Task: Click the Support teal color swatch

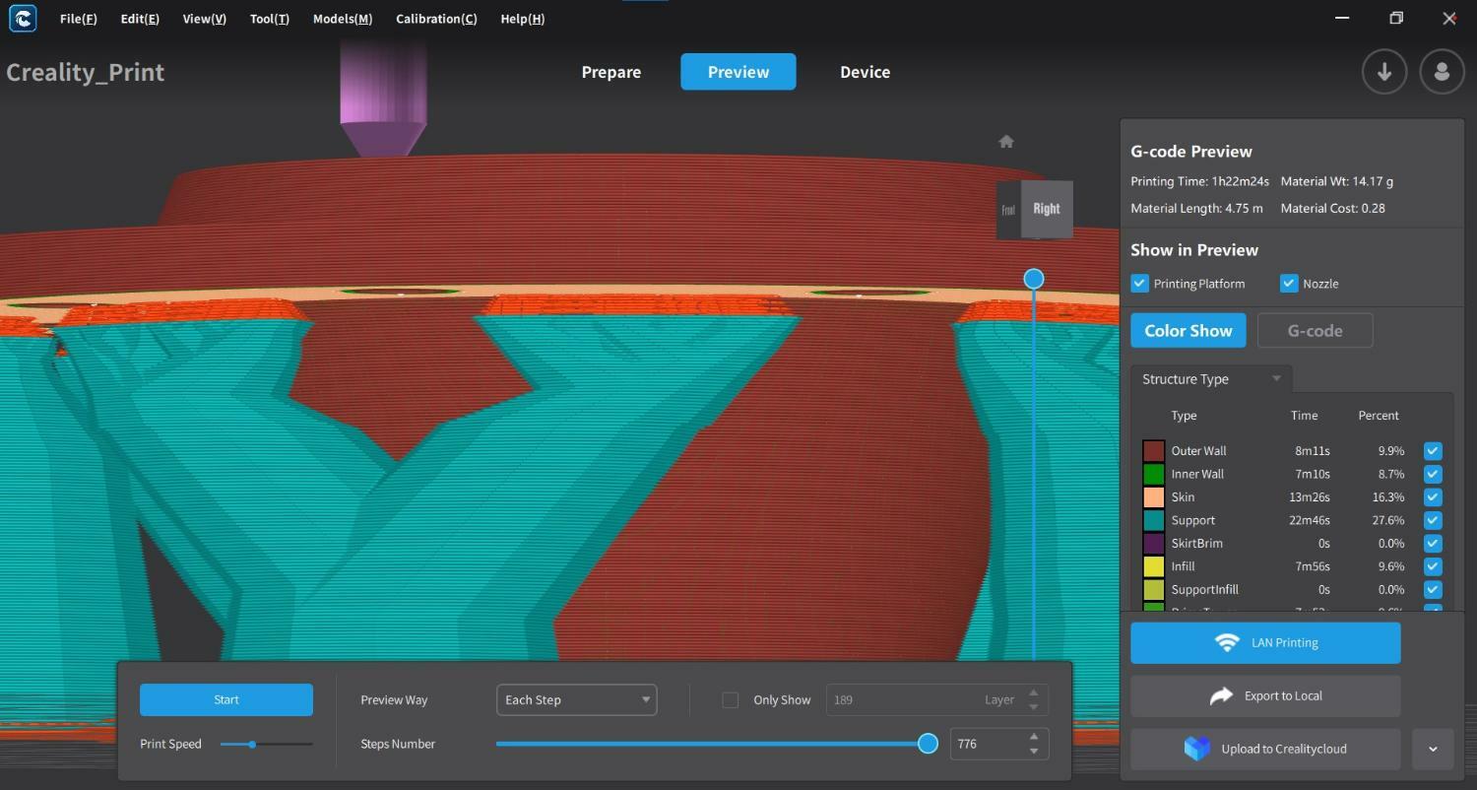Action: tap(1154, 520)
